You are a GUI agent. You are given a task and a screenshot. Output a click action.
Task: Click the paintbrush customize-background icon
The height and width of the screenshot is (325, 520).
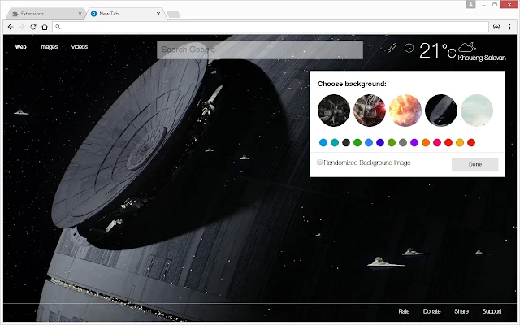[392, 49]
